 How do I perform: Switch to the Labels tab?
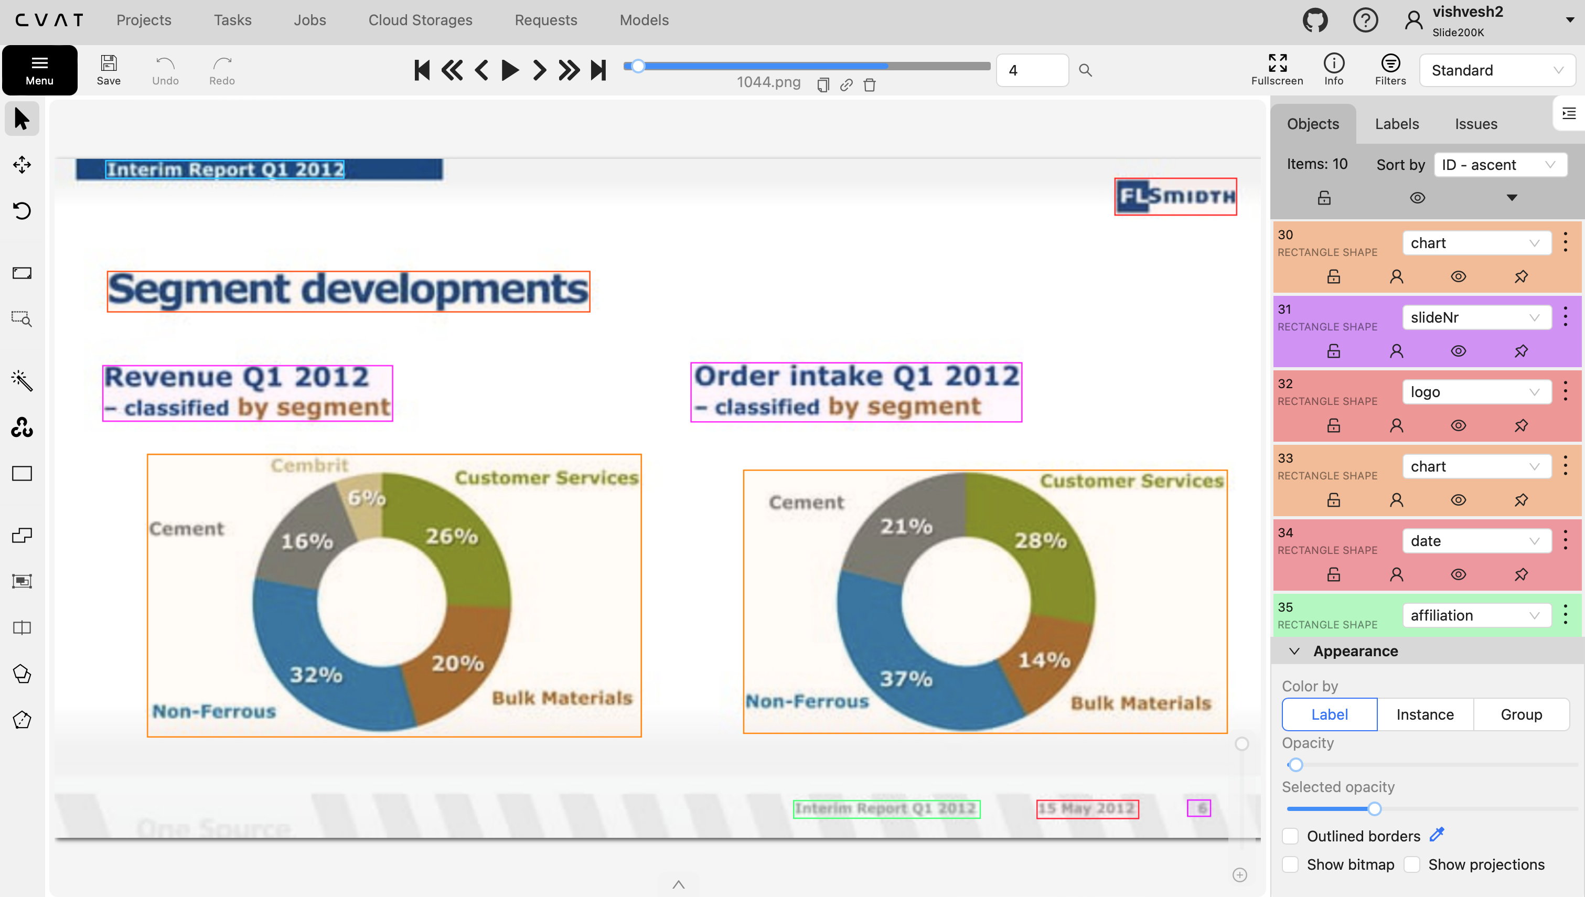point(1397,124)
